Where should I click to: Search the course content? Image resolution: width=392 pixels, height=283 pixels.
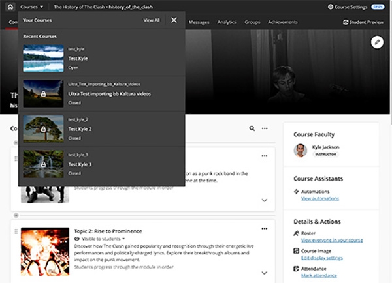[252, 128]
